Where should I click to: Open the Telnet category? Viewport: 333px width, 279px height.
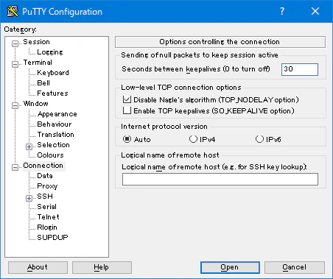tap(48, 217)
